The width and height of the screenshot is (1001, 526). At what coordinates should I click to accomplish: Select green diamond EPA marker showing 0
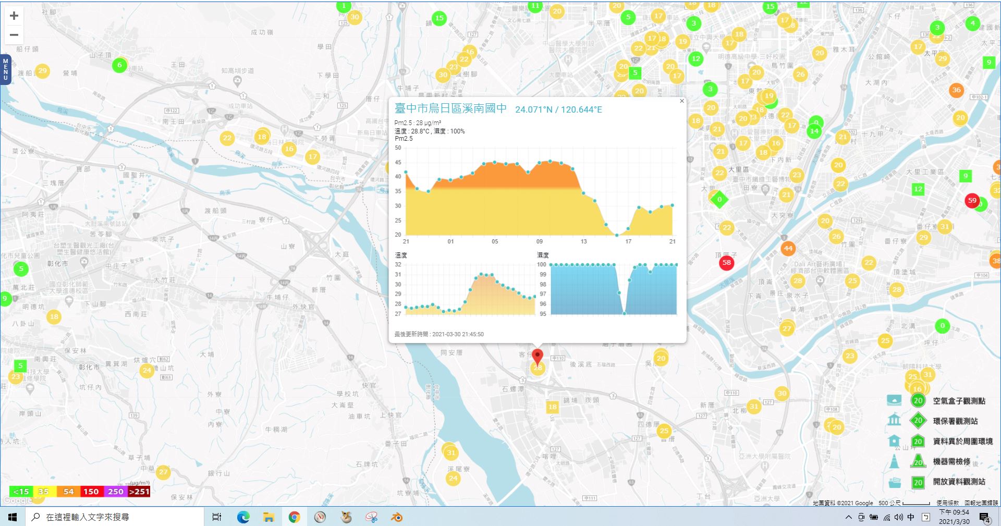[x=719, y=199]
